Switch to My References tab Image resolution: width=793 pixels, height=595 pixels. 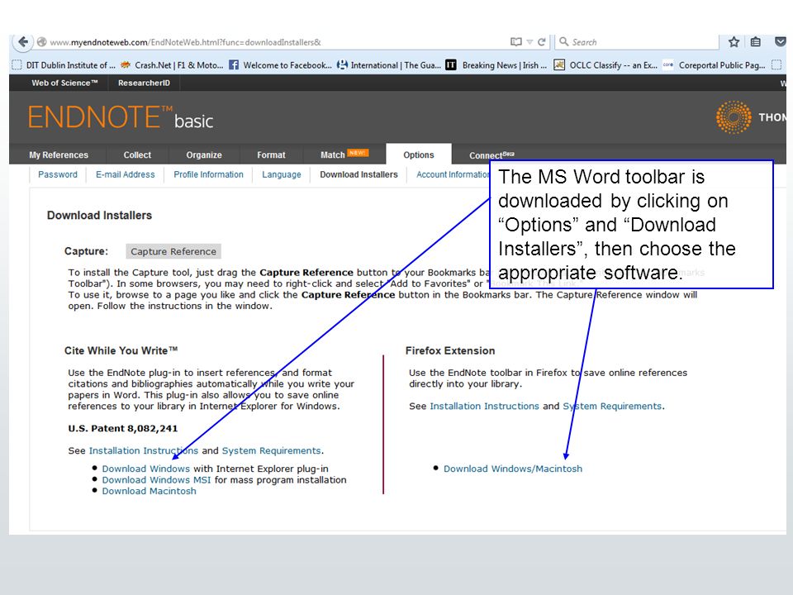click(x=59, y=155)
